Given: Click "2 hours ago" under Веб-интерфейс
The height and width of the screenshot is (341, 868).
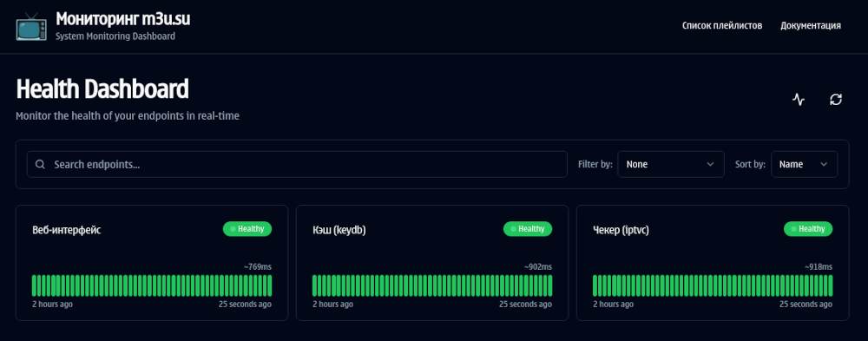Looking at the screenshot, I should [53, 305].
